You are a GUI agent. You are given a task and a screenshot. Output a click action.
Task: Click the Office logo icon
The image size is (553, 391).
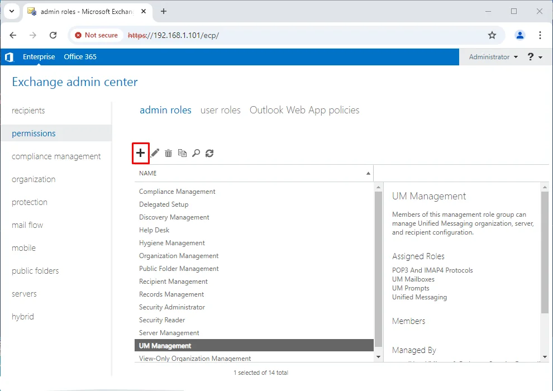click(9, 57)
